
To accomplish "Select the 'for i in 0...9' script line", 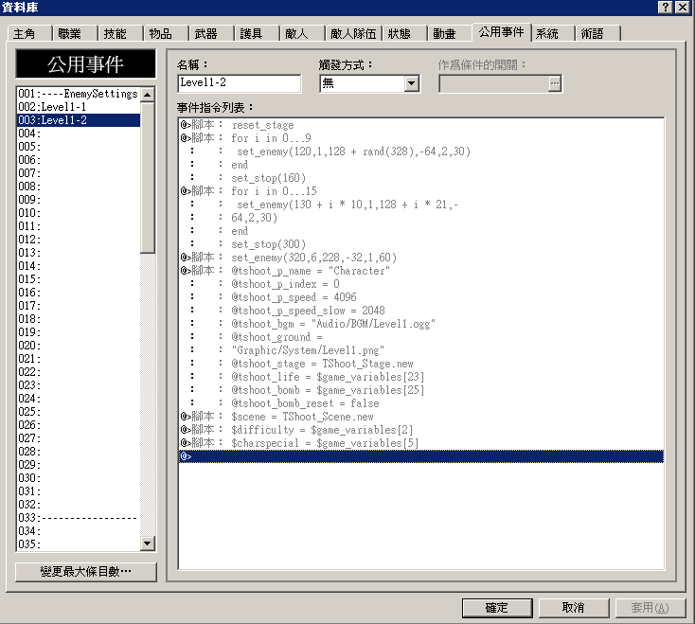I will (x=421, y=138).
